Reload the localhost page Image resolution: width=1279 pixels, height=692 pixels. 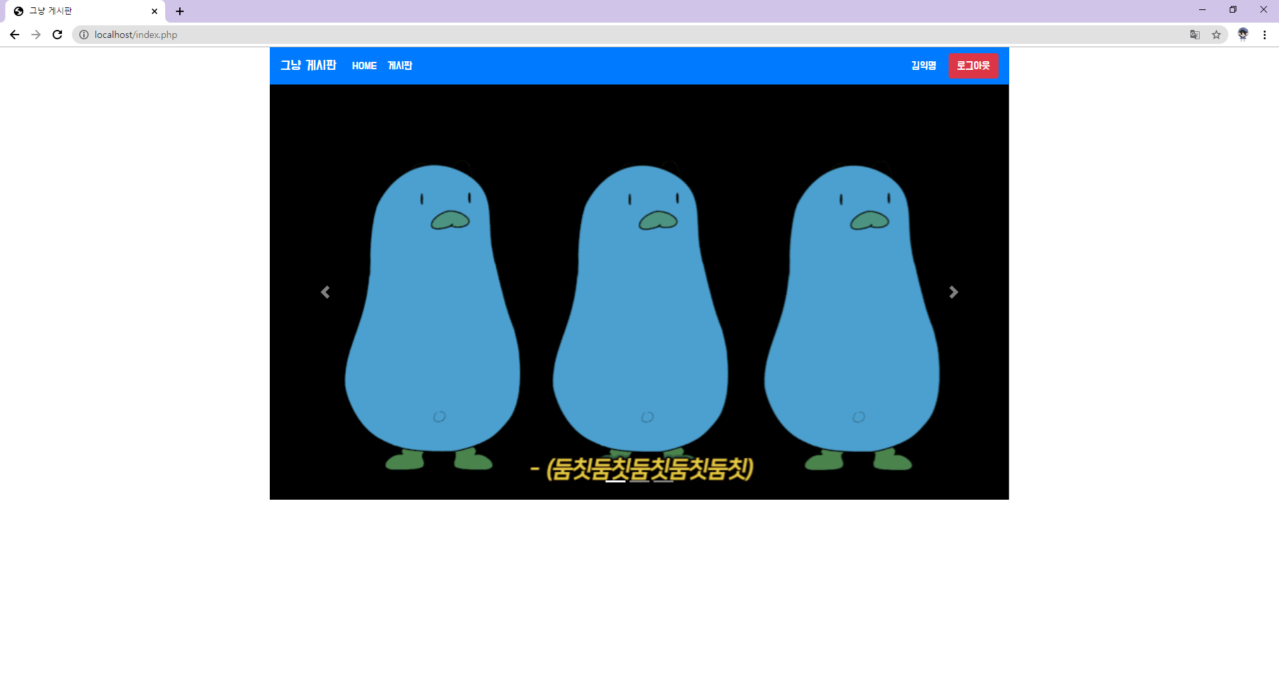(57, 35)
